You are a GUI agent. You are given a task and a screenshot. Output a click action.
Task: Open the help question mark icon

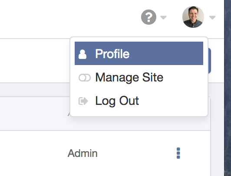pyautogui.click(x=148, y=17)
